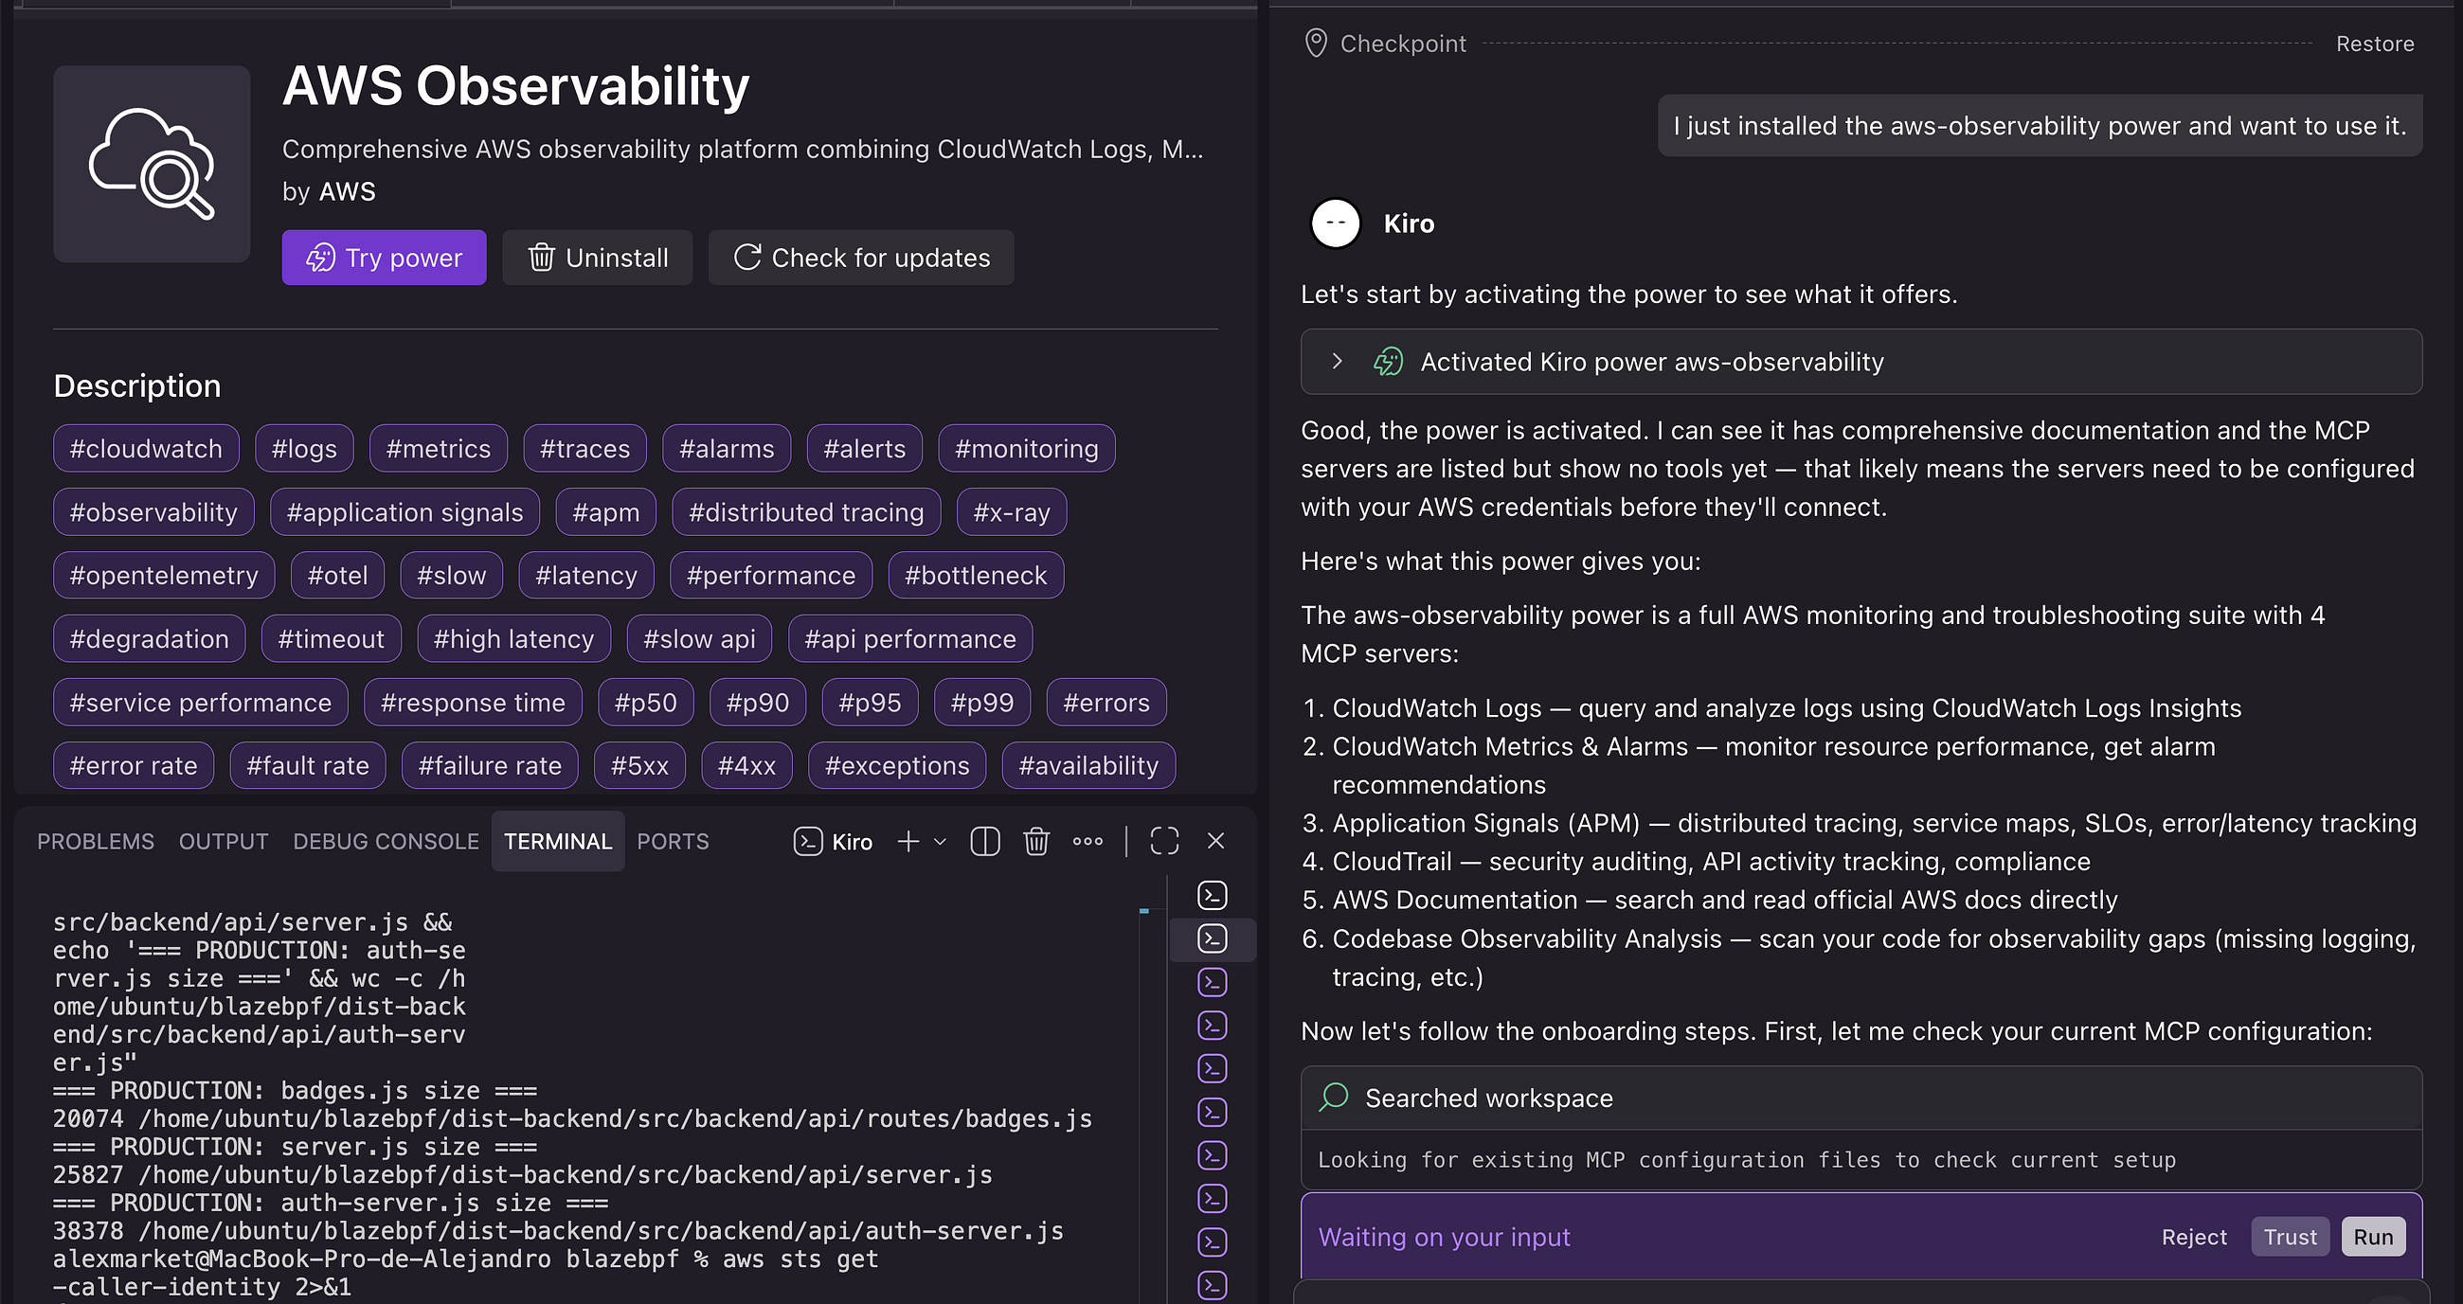Screen dimensions: 2463x1304
Task: Select the ninth terminal instance icon
Action: 1213,1241
